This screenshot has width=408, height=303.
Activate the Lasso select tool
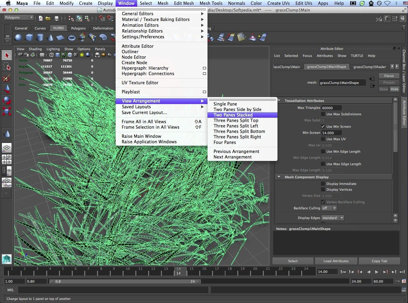click(x=7, y=67)
